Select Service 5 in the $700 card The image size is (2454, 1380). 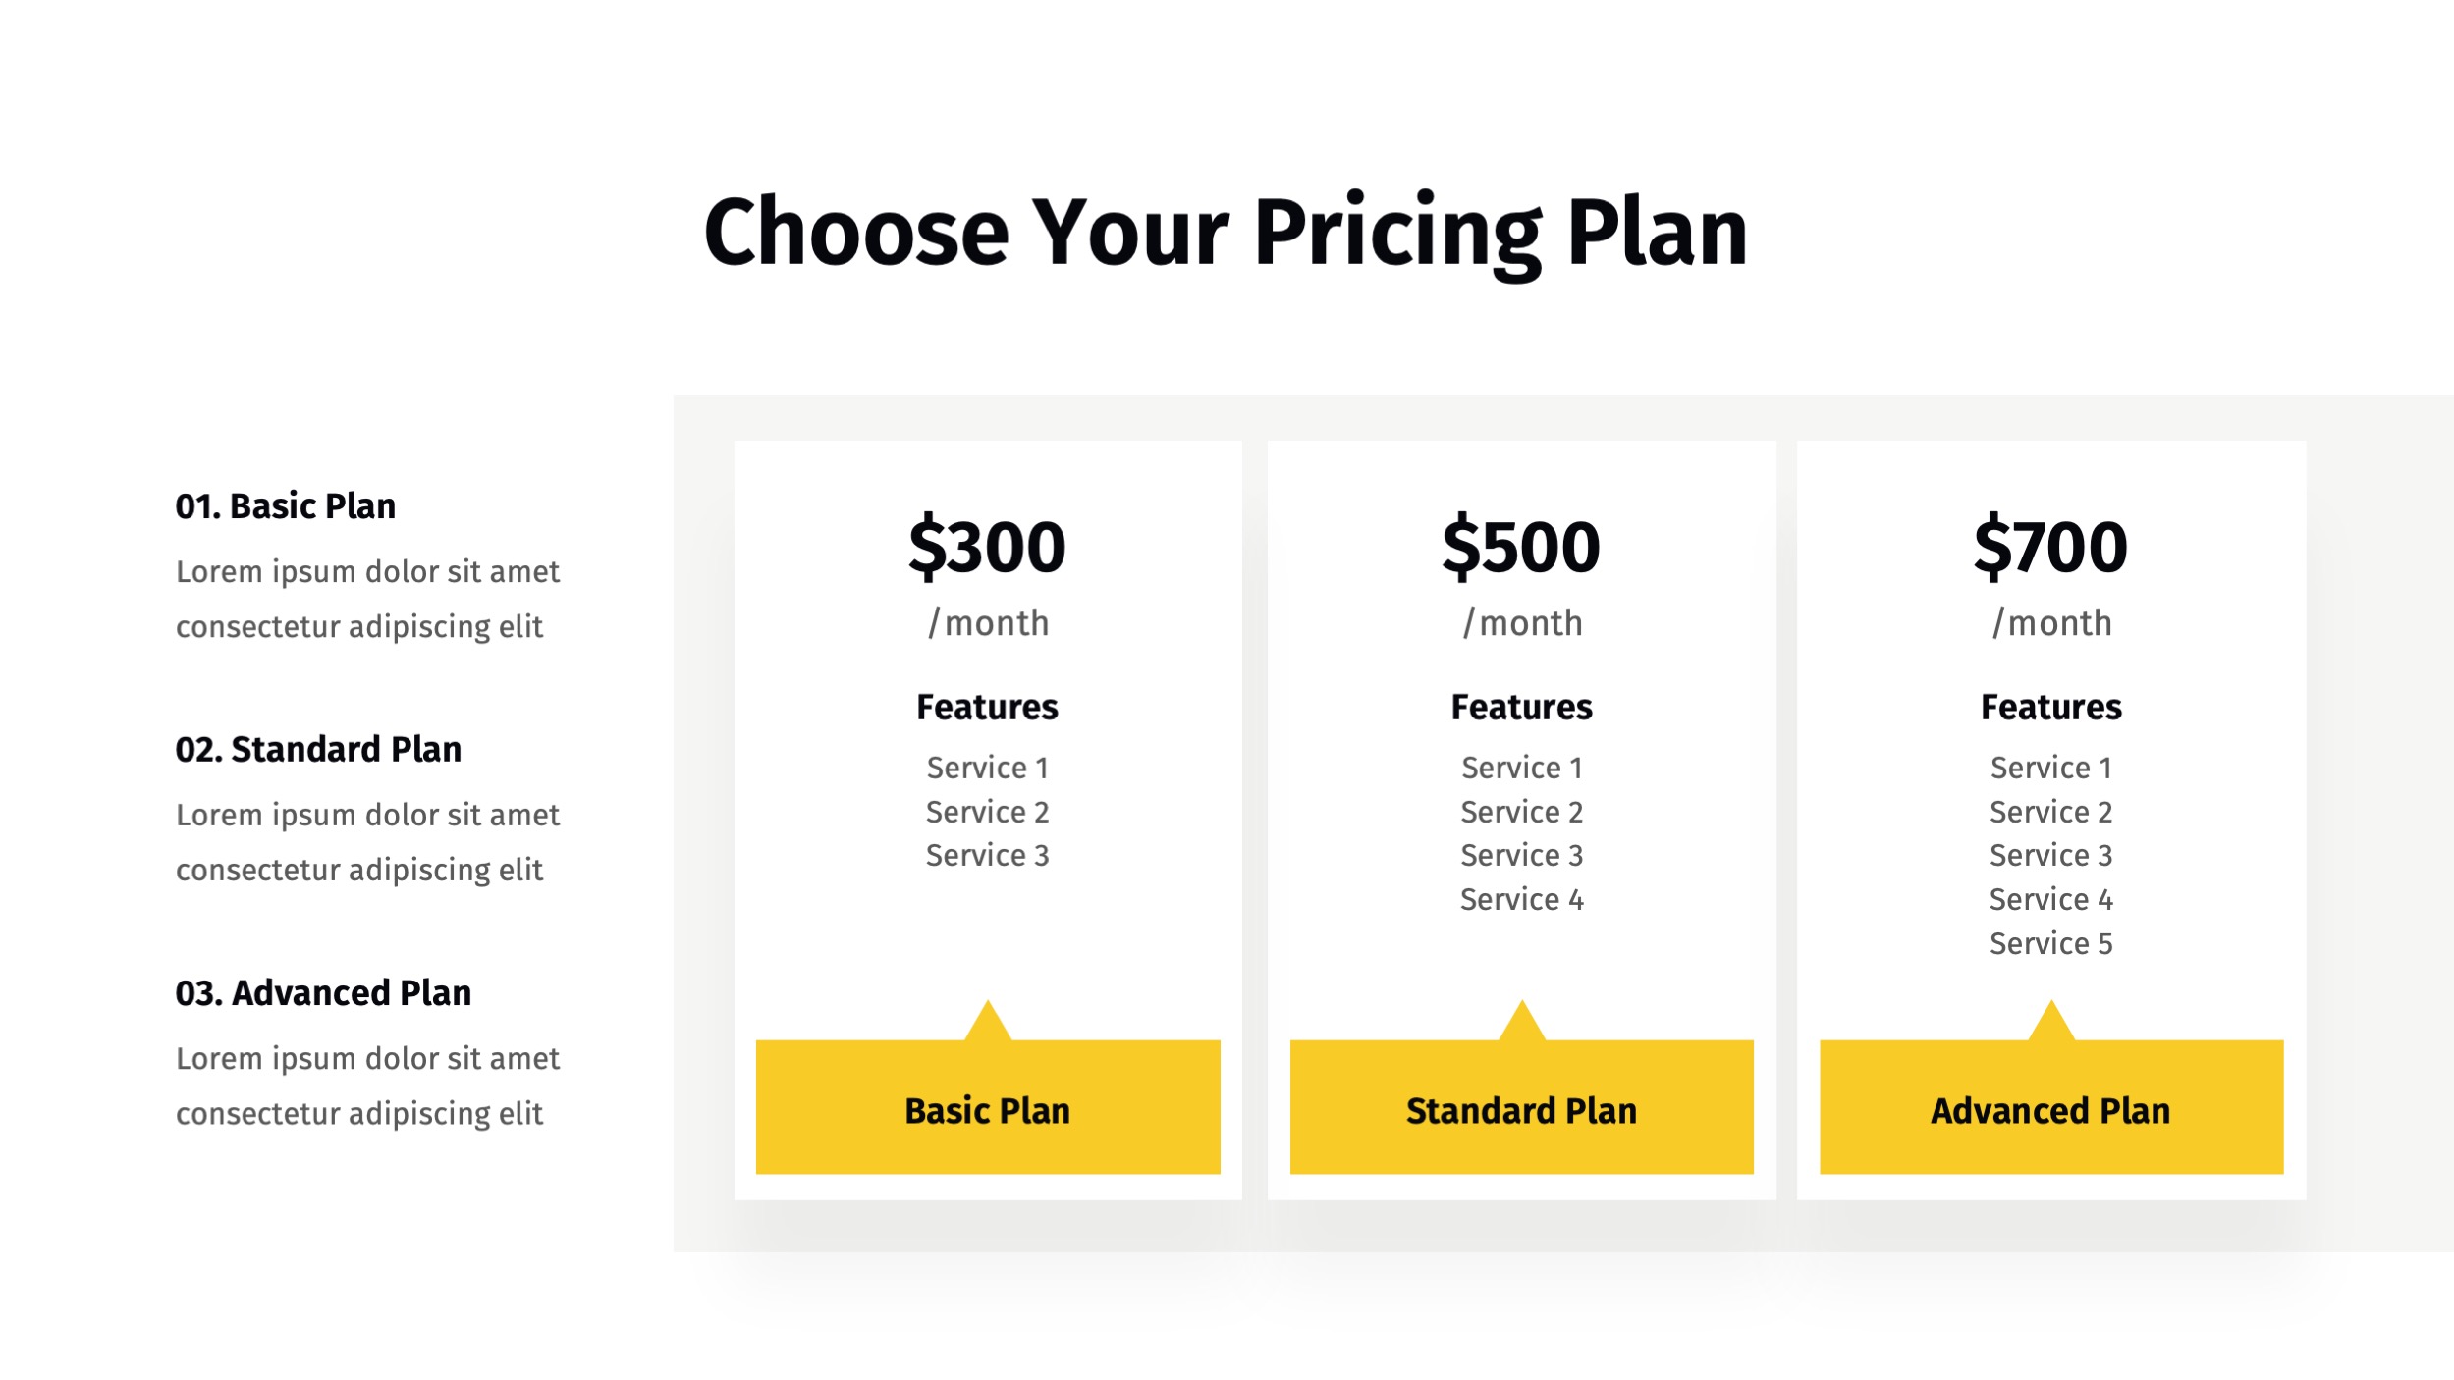pos(2050,943)
